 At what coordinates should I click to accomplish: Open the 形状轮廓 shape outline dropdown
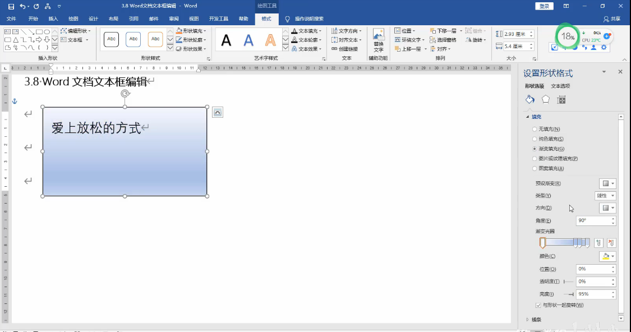[191, 40]
